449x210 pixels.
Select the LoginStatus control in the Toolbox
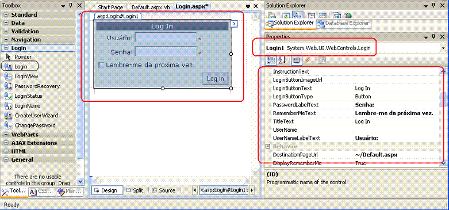coord(24,96)
